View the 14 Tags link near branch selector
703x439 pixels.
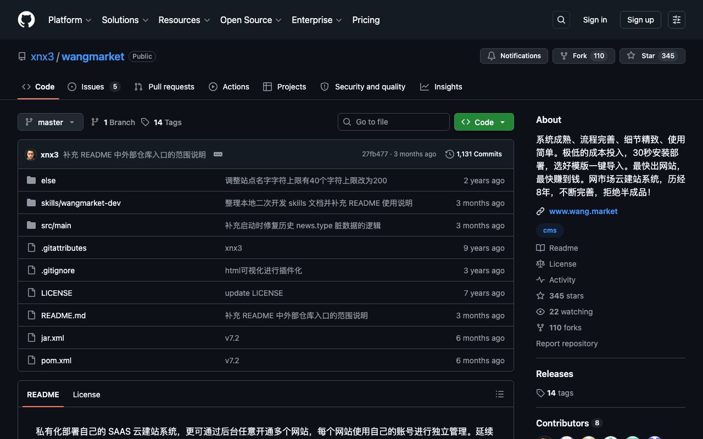(161, 122)
